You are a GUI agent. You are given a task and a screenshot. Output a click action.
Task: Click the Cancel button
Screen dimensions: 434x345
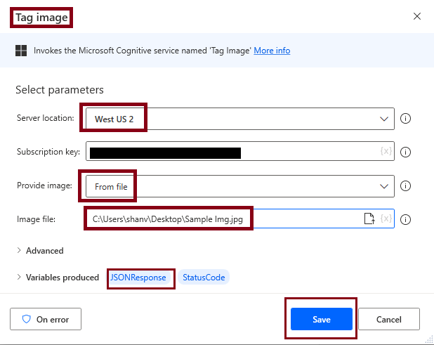pyautogui.click(x=388, y=319)
